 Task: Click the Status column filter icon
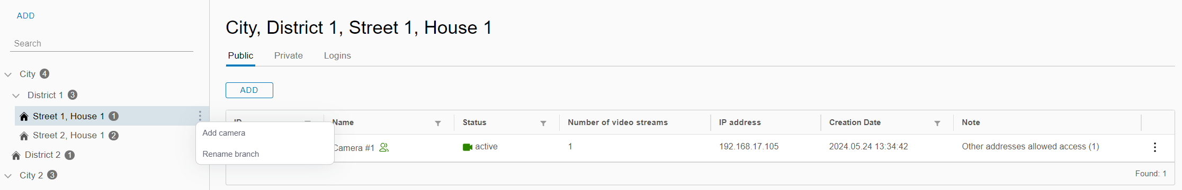coord(543,123)
